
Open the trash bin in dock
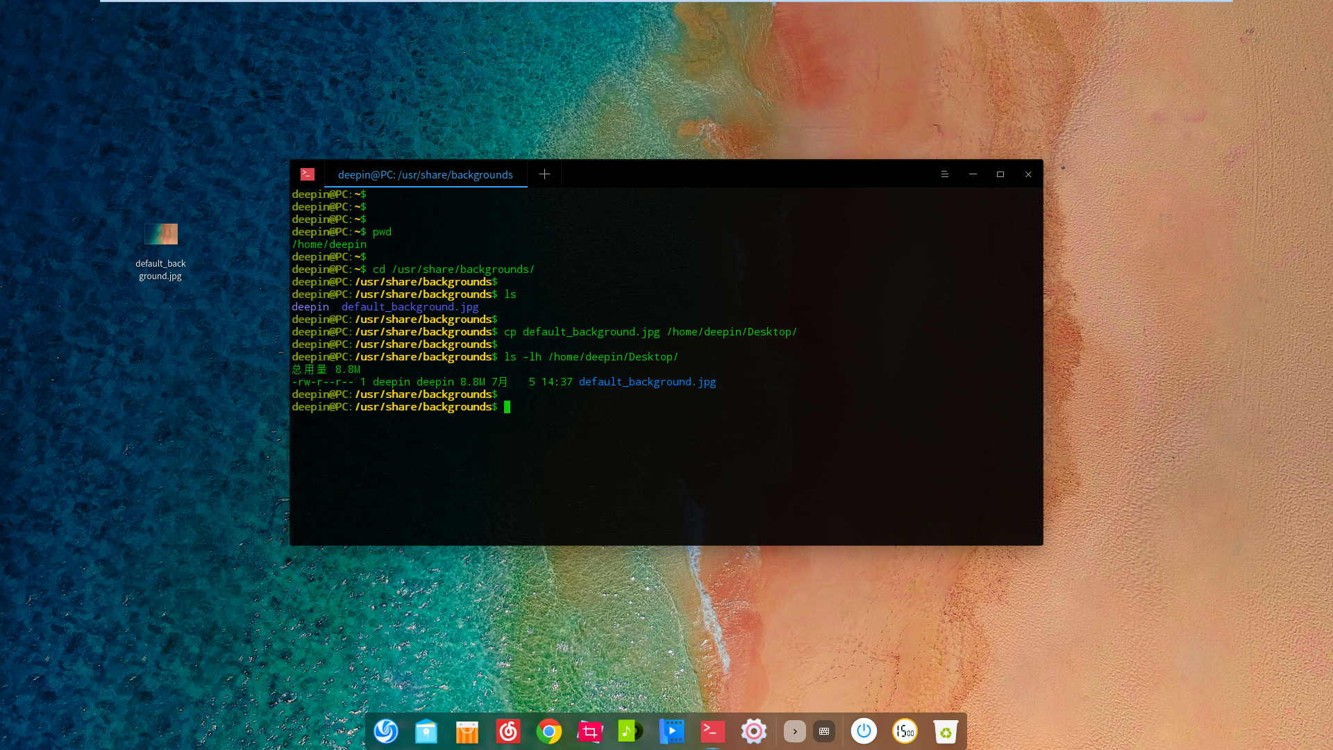tap(946, 731)
